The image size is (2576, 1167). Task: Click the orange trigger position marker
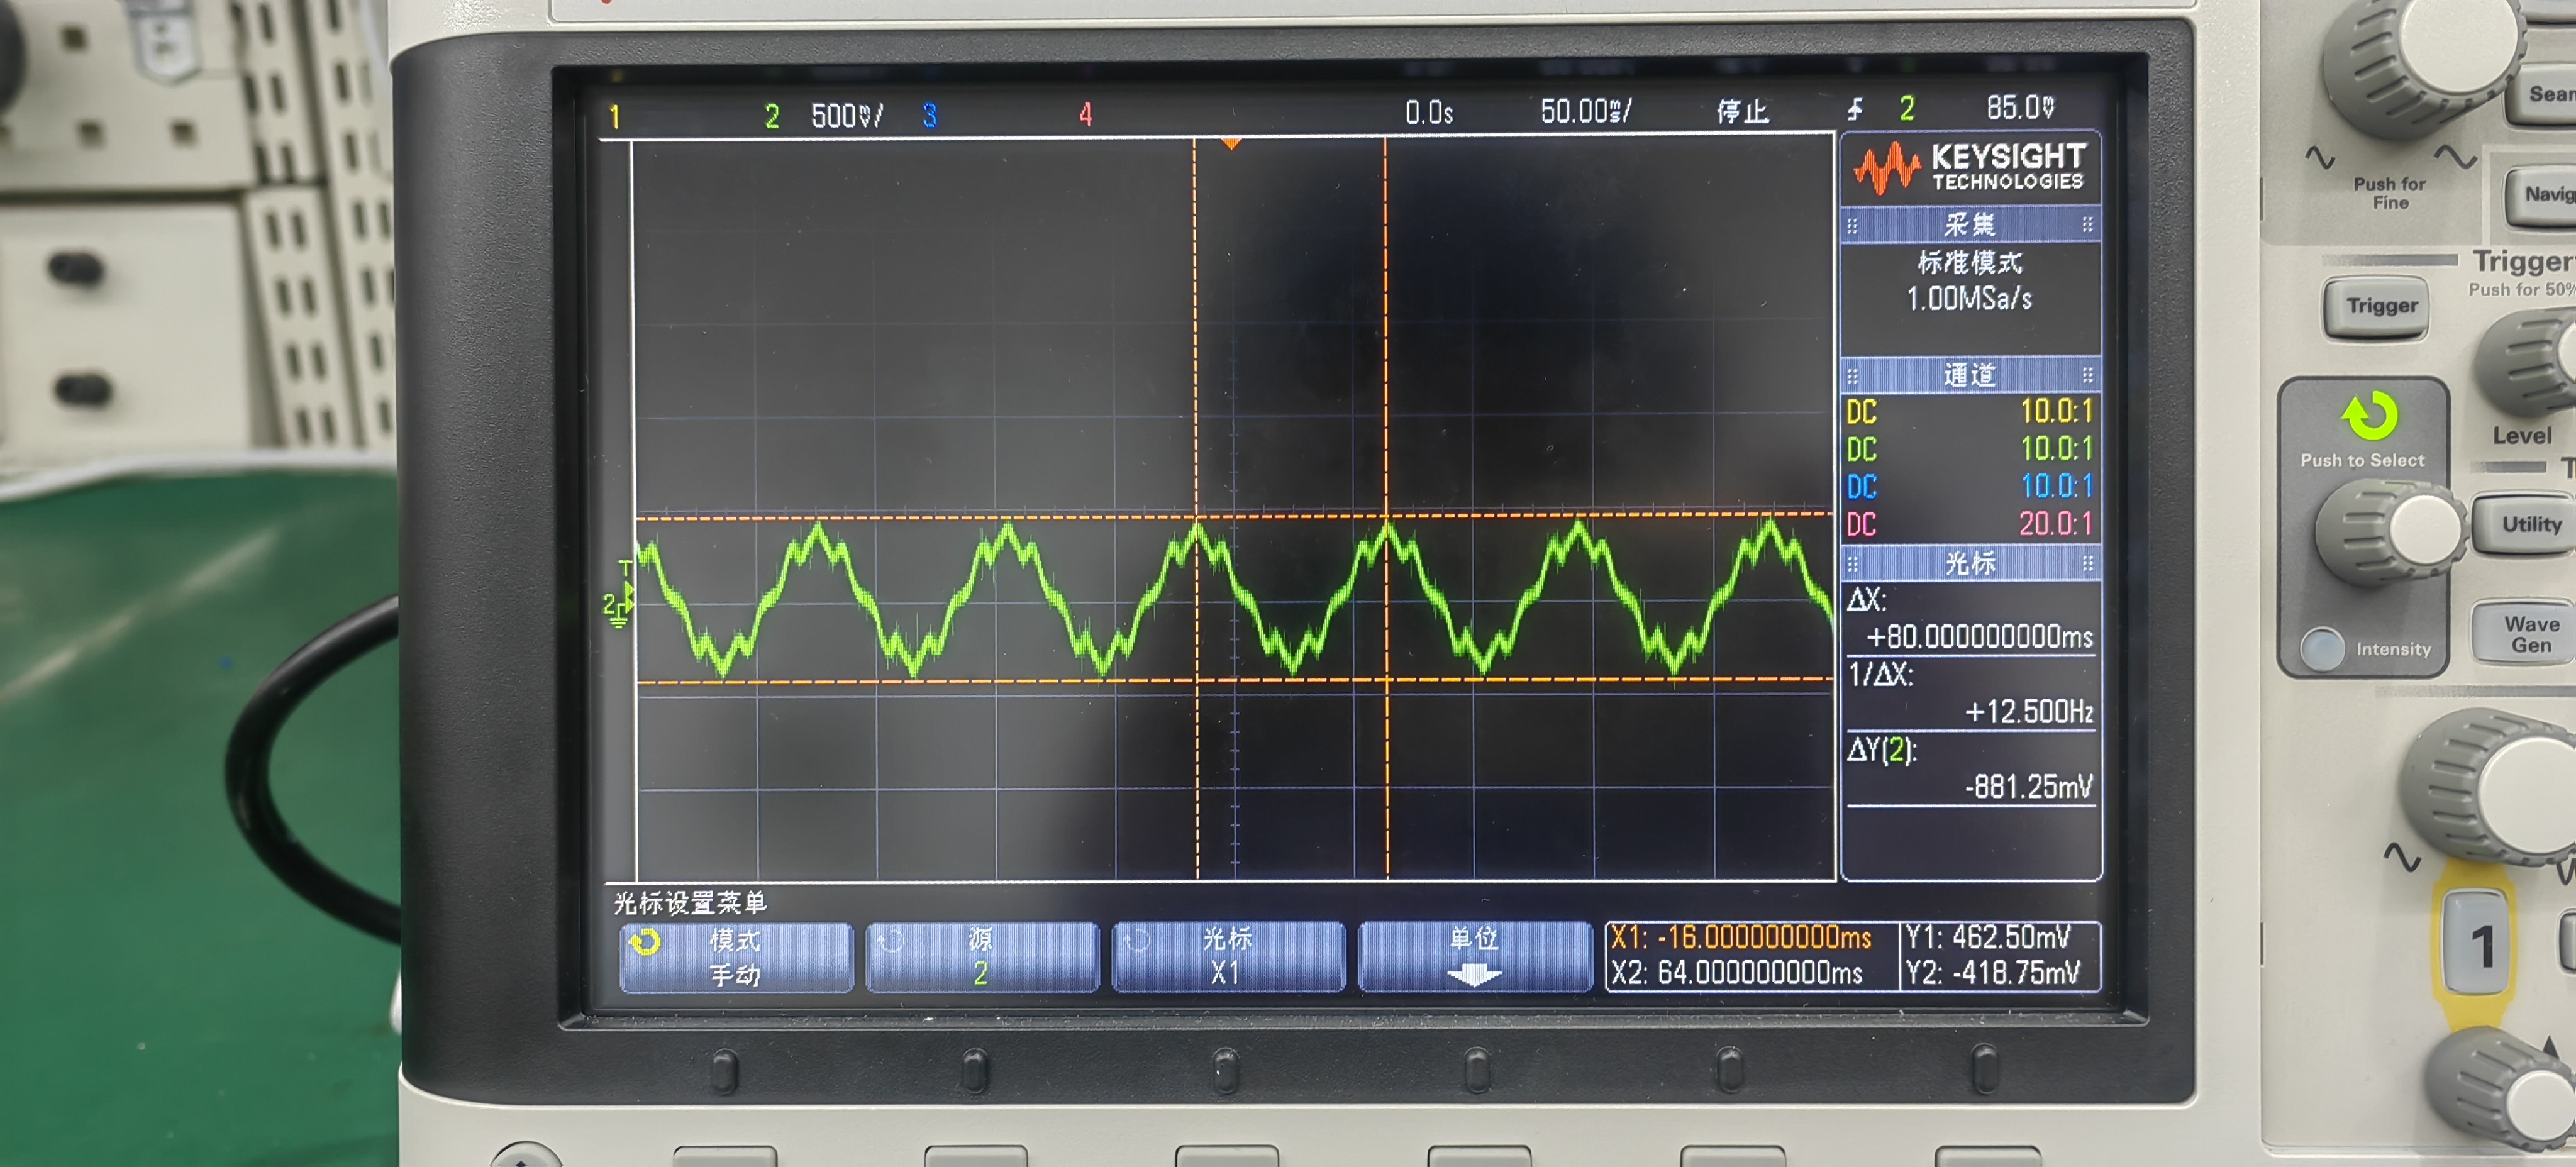(x=1231, y=144)
